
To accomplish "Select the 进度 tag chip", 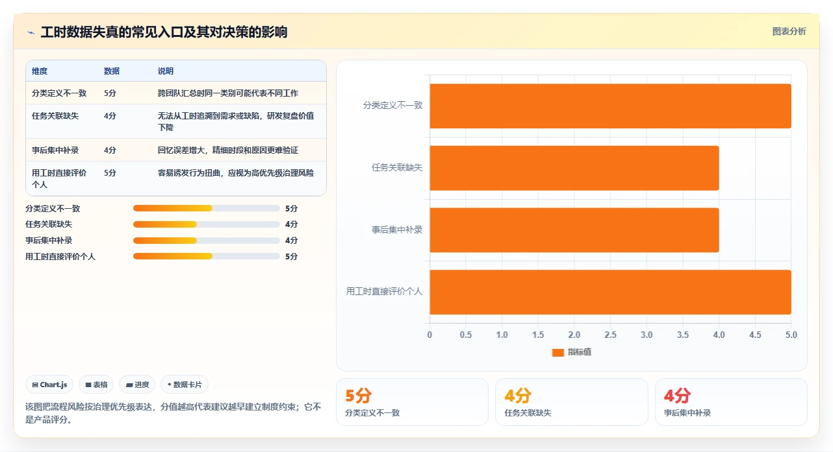I will (x=138, y=385).
